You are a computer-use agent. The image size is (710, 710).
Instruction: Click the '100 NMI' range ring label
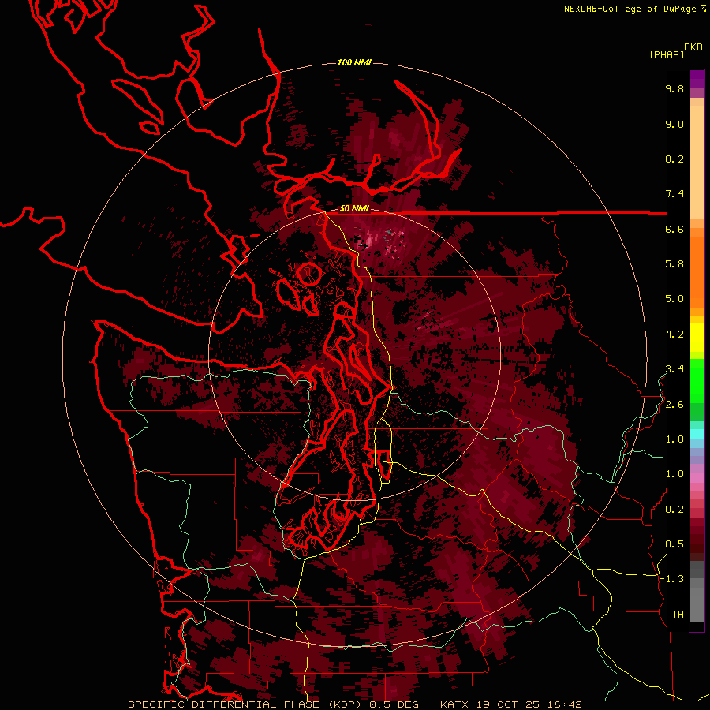354,62
